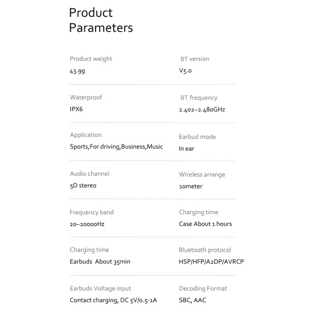Select the Product weight label

point(91,59)
